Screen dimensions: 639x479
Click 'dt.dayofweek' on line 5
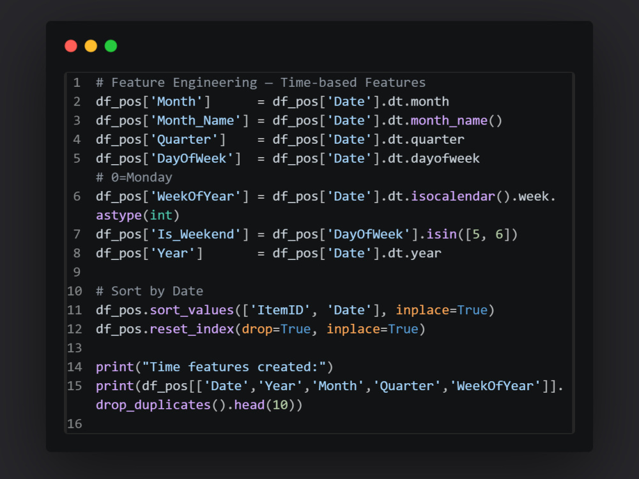coord(434,158)
